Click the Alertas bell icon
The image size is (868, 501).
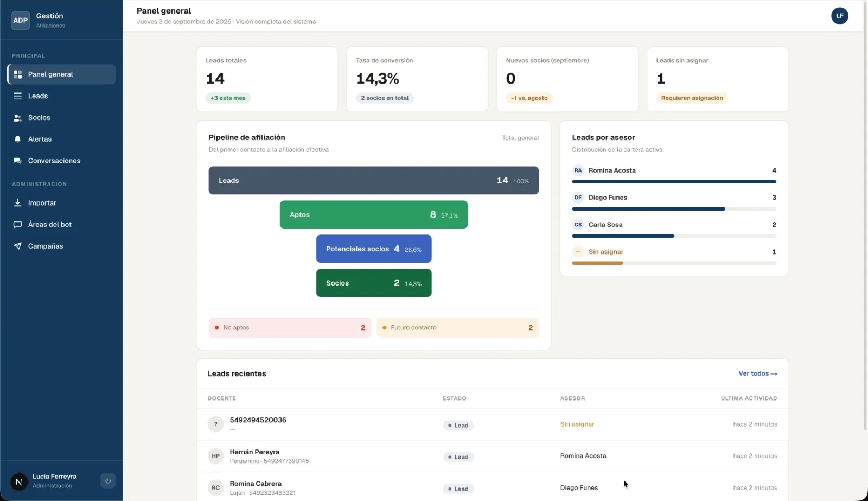click(x=17, y=139)
